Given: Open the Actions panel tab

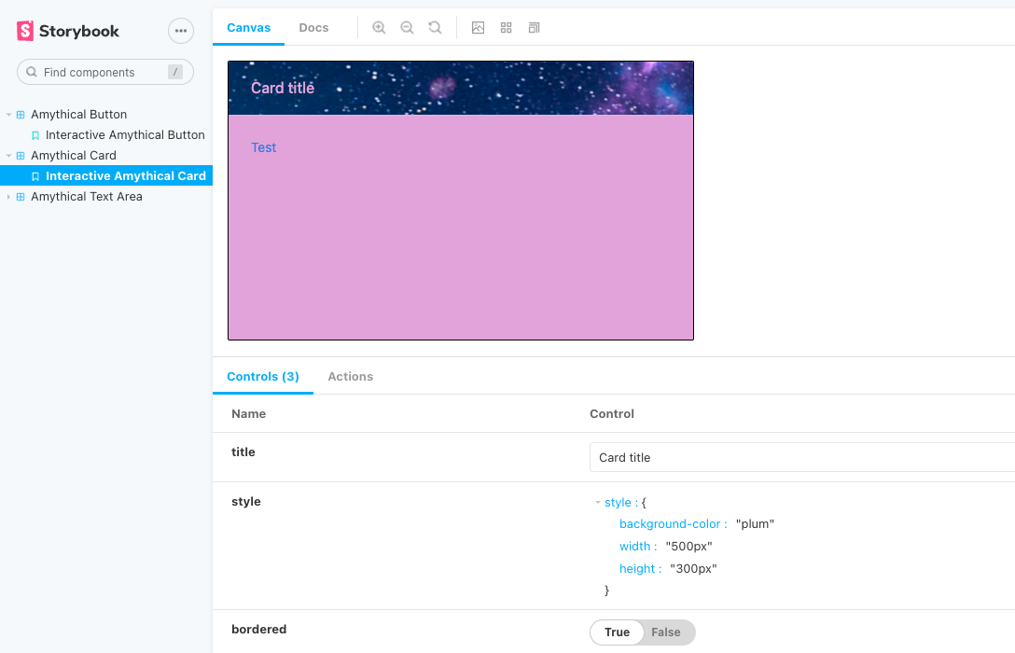Looking at the screenshot, I should tap(350, 377).
